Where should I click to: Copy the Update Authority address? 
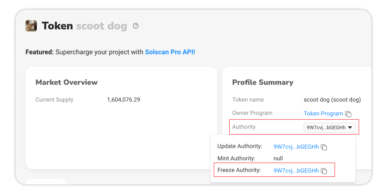point(324,147)
